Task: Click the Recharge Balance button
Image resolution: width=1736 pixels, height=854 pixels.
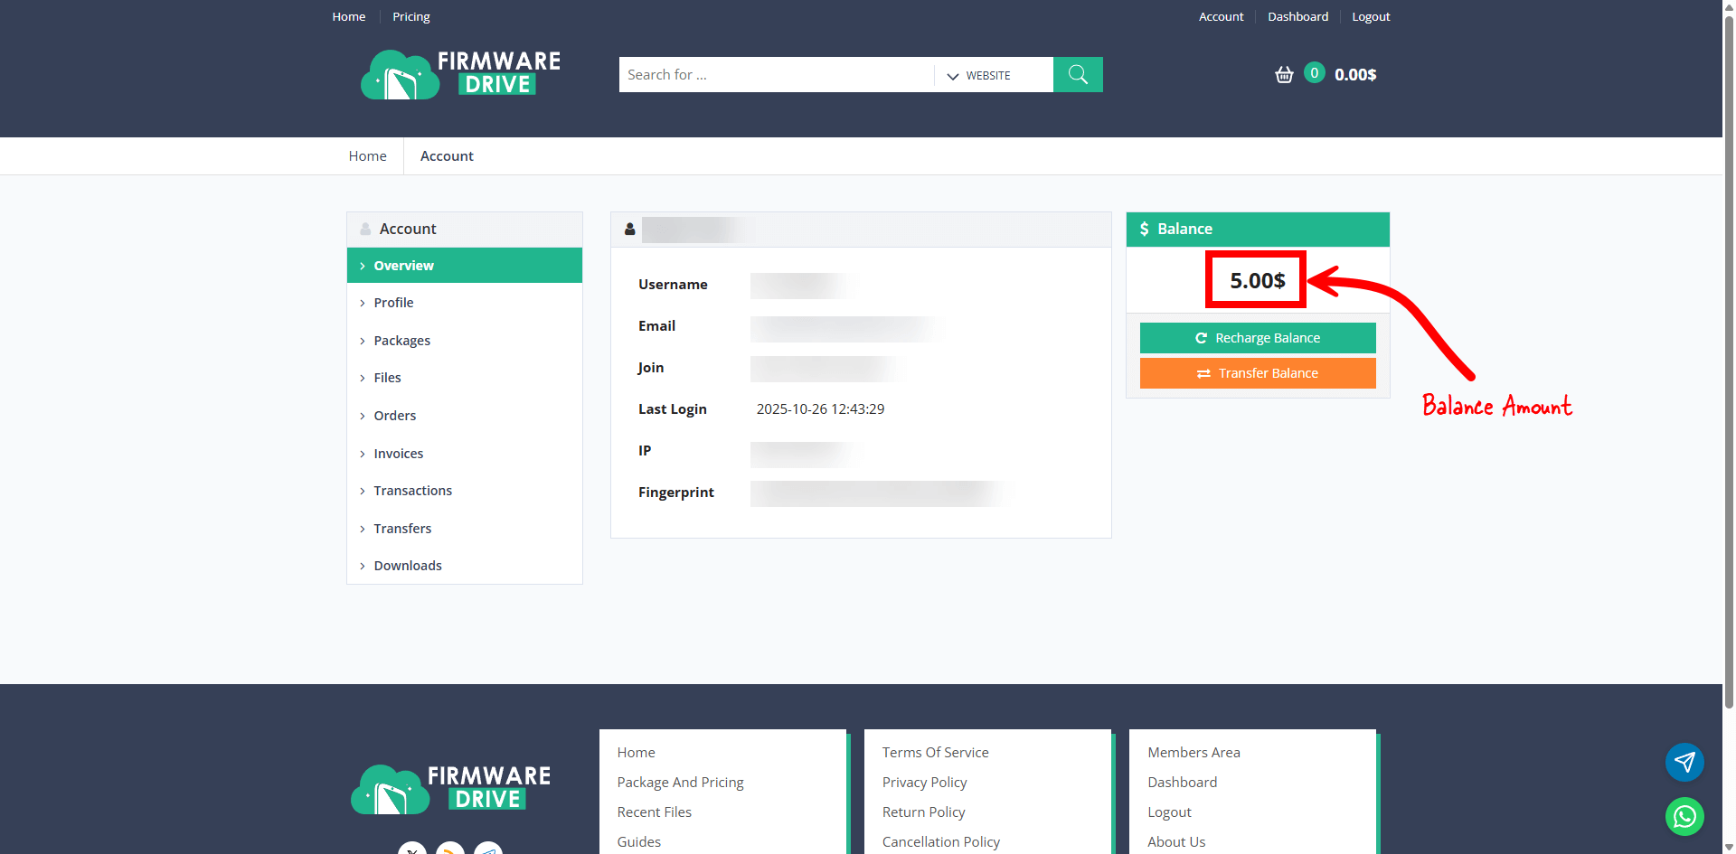Action: tap(1258, 338)
